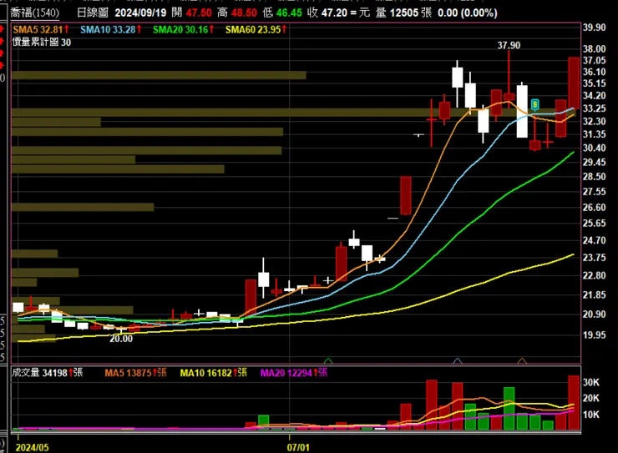This screenshot has width=618, height=453.
Task: Click the teal dollar-sign marker icon
Action: [534, 104]
